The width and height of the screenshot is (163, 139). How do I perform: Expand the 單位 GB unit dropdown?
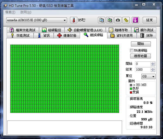(x=148, y=76)
